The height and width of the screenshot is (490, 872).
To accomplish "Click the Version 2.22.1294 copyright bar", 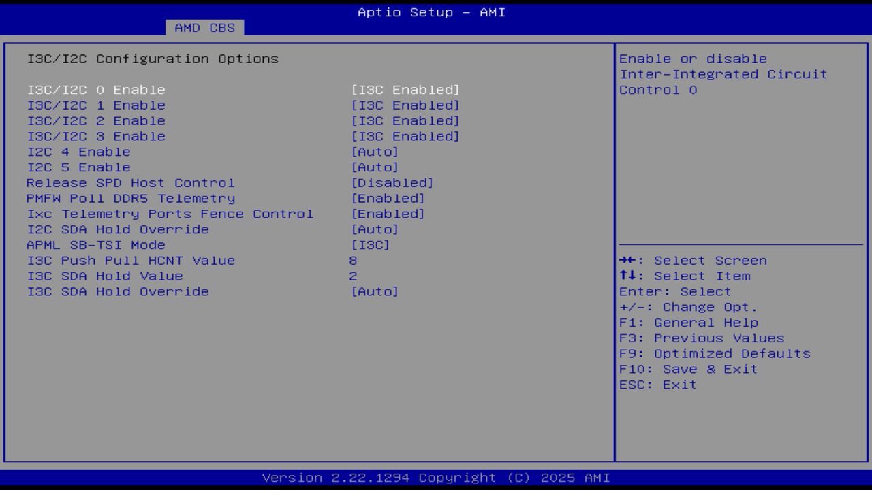I will coord(435,478).
